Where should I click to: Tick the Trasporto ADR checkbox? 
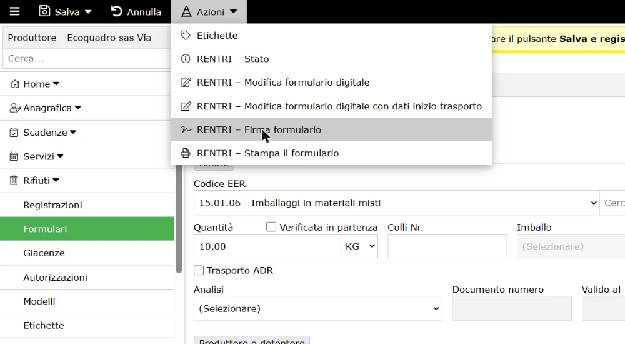pyautogui.click(x=199, y=270)
